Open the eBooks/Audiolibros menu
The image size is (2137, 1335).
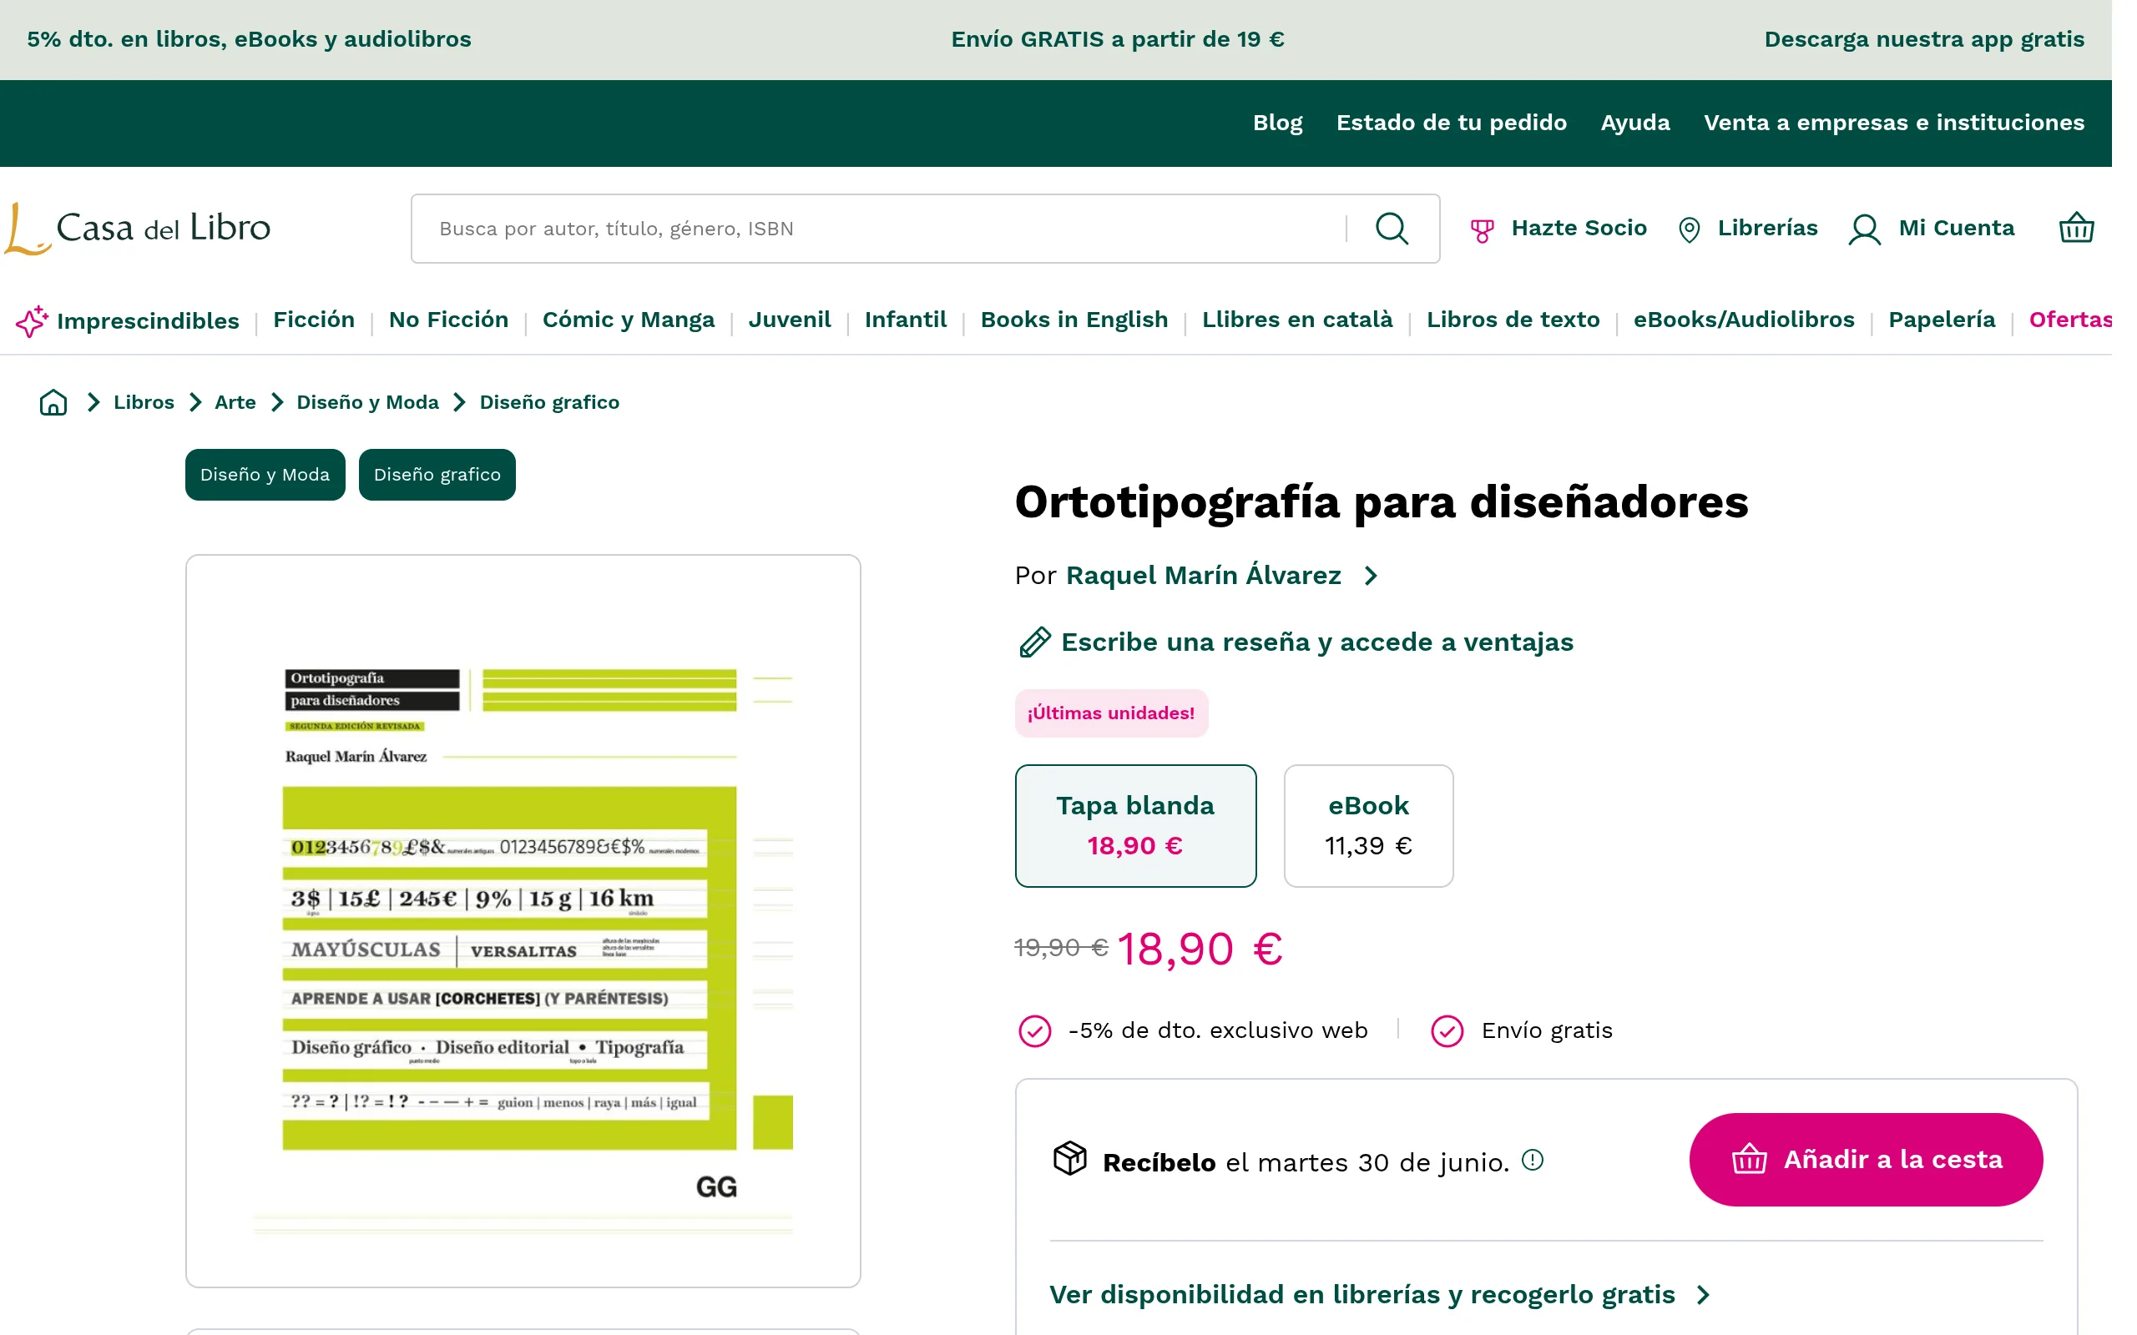tap(1744, 320)
